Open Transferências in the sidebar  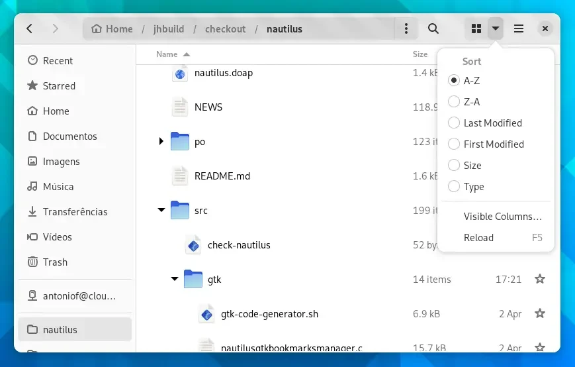(x=75, y=212)
